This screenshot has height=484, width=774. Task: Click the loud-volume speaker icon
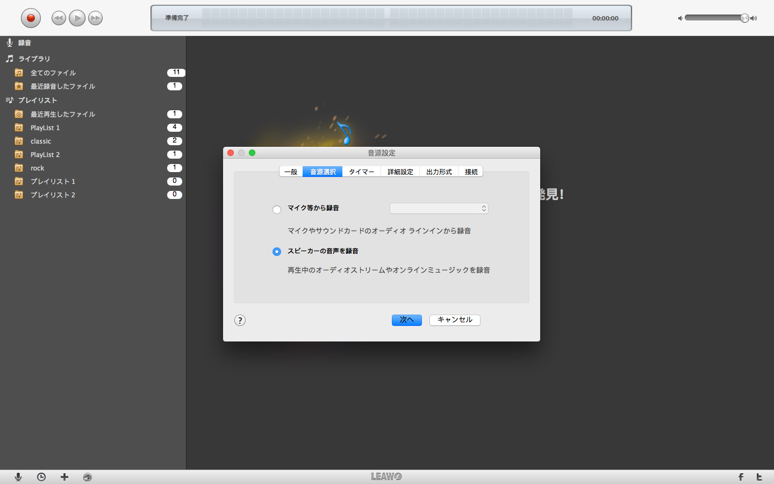[x=754, y=18]
